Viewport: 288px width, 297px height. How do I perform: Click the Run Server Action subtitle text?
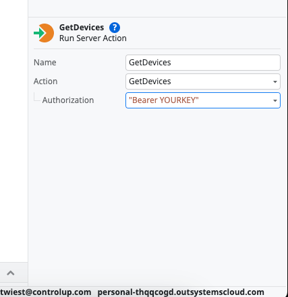pos(93,38)
